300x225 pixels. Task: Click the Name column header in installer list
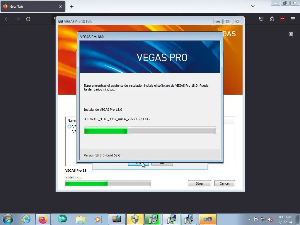pyautogui.click(x=71, y=120)
